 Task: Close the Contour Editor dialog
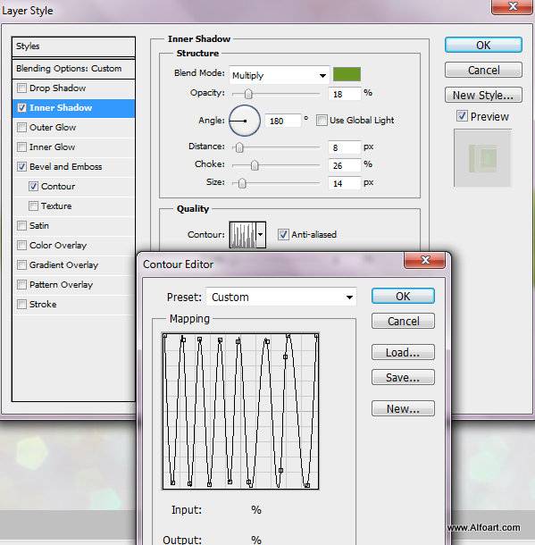tap(425, 260)
